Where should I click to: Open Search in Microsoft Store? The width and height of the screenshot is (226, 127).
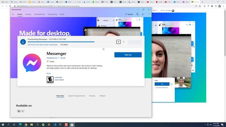tap(129, 14)
